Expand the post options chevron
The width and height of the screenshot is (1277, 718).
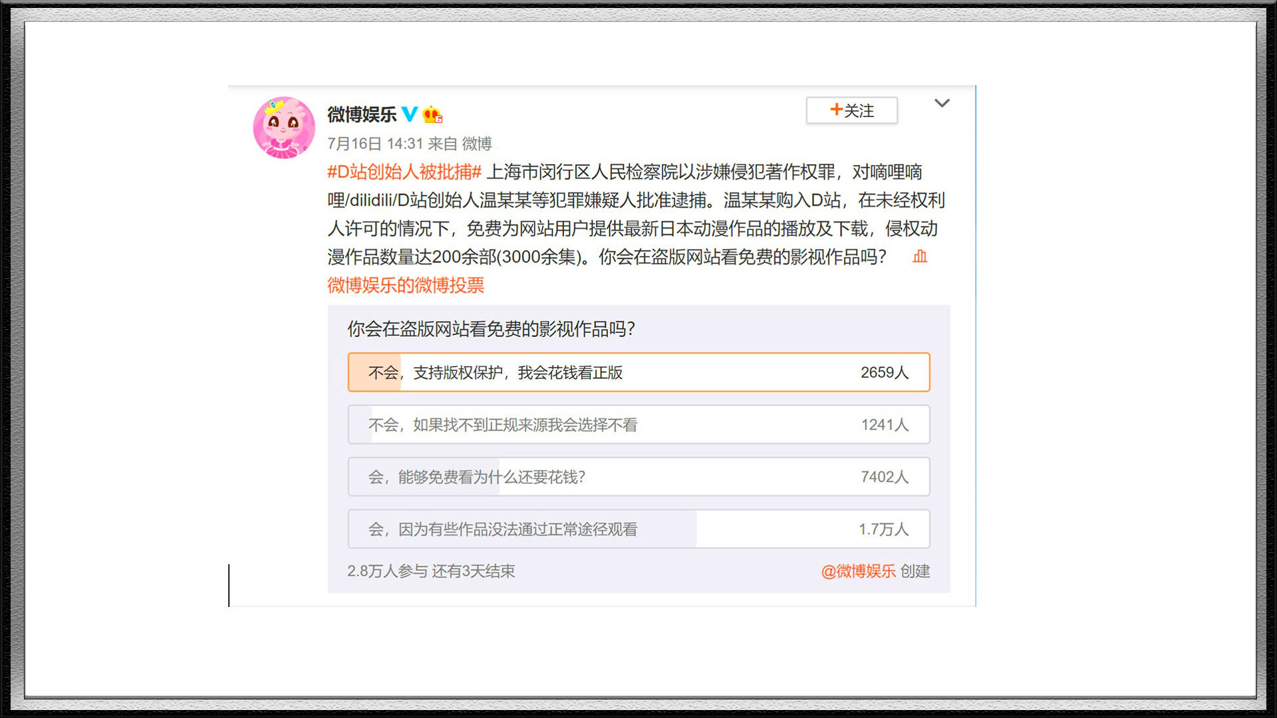click(942, 103)
